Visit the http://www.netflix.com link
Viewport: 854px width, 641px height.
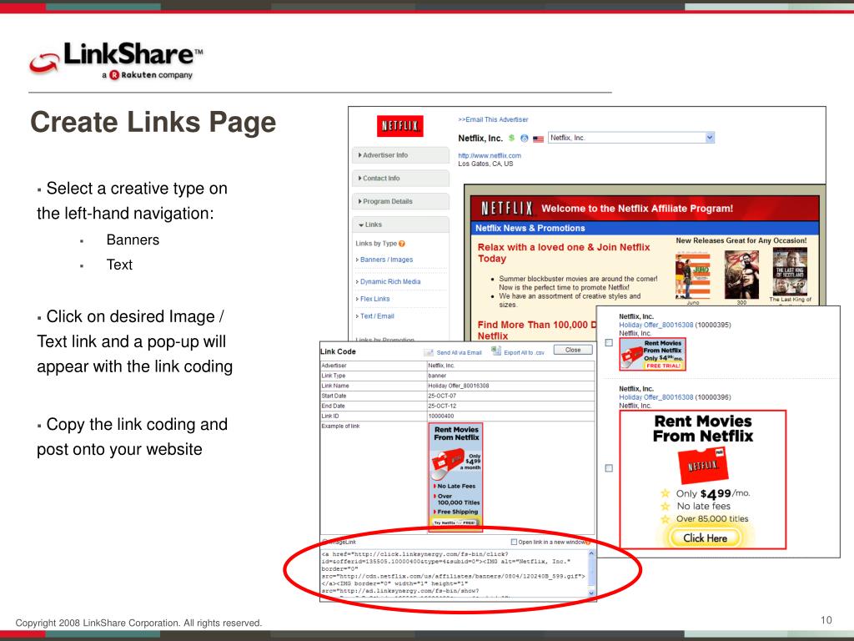tap(489, 155)
